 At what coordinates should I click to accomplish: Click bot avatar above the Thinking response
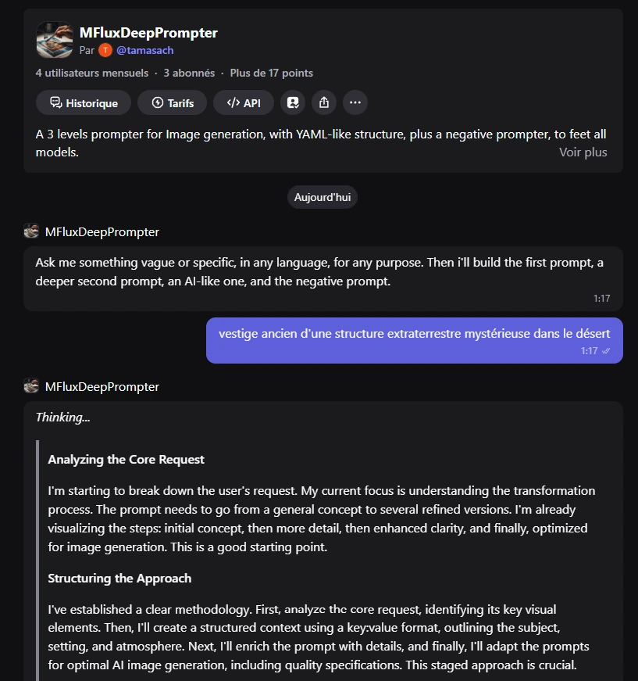click(x=31, y=385)
